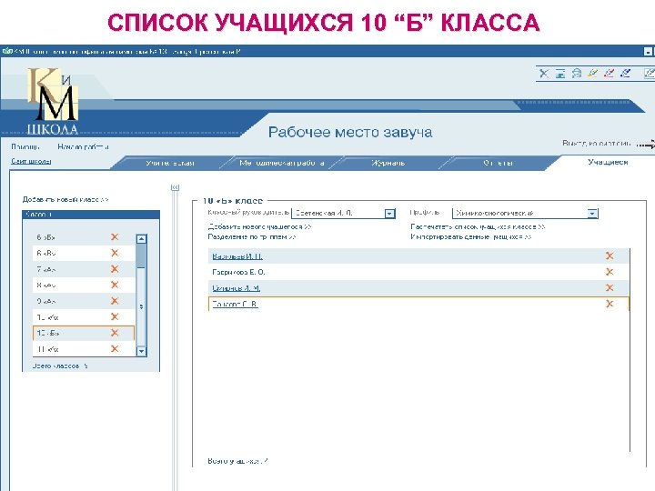Click Добавить нового учащегося link
Screen dimensions: 655x491
point(259,226)
